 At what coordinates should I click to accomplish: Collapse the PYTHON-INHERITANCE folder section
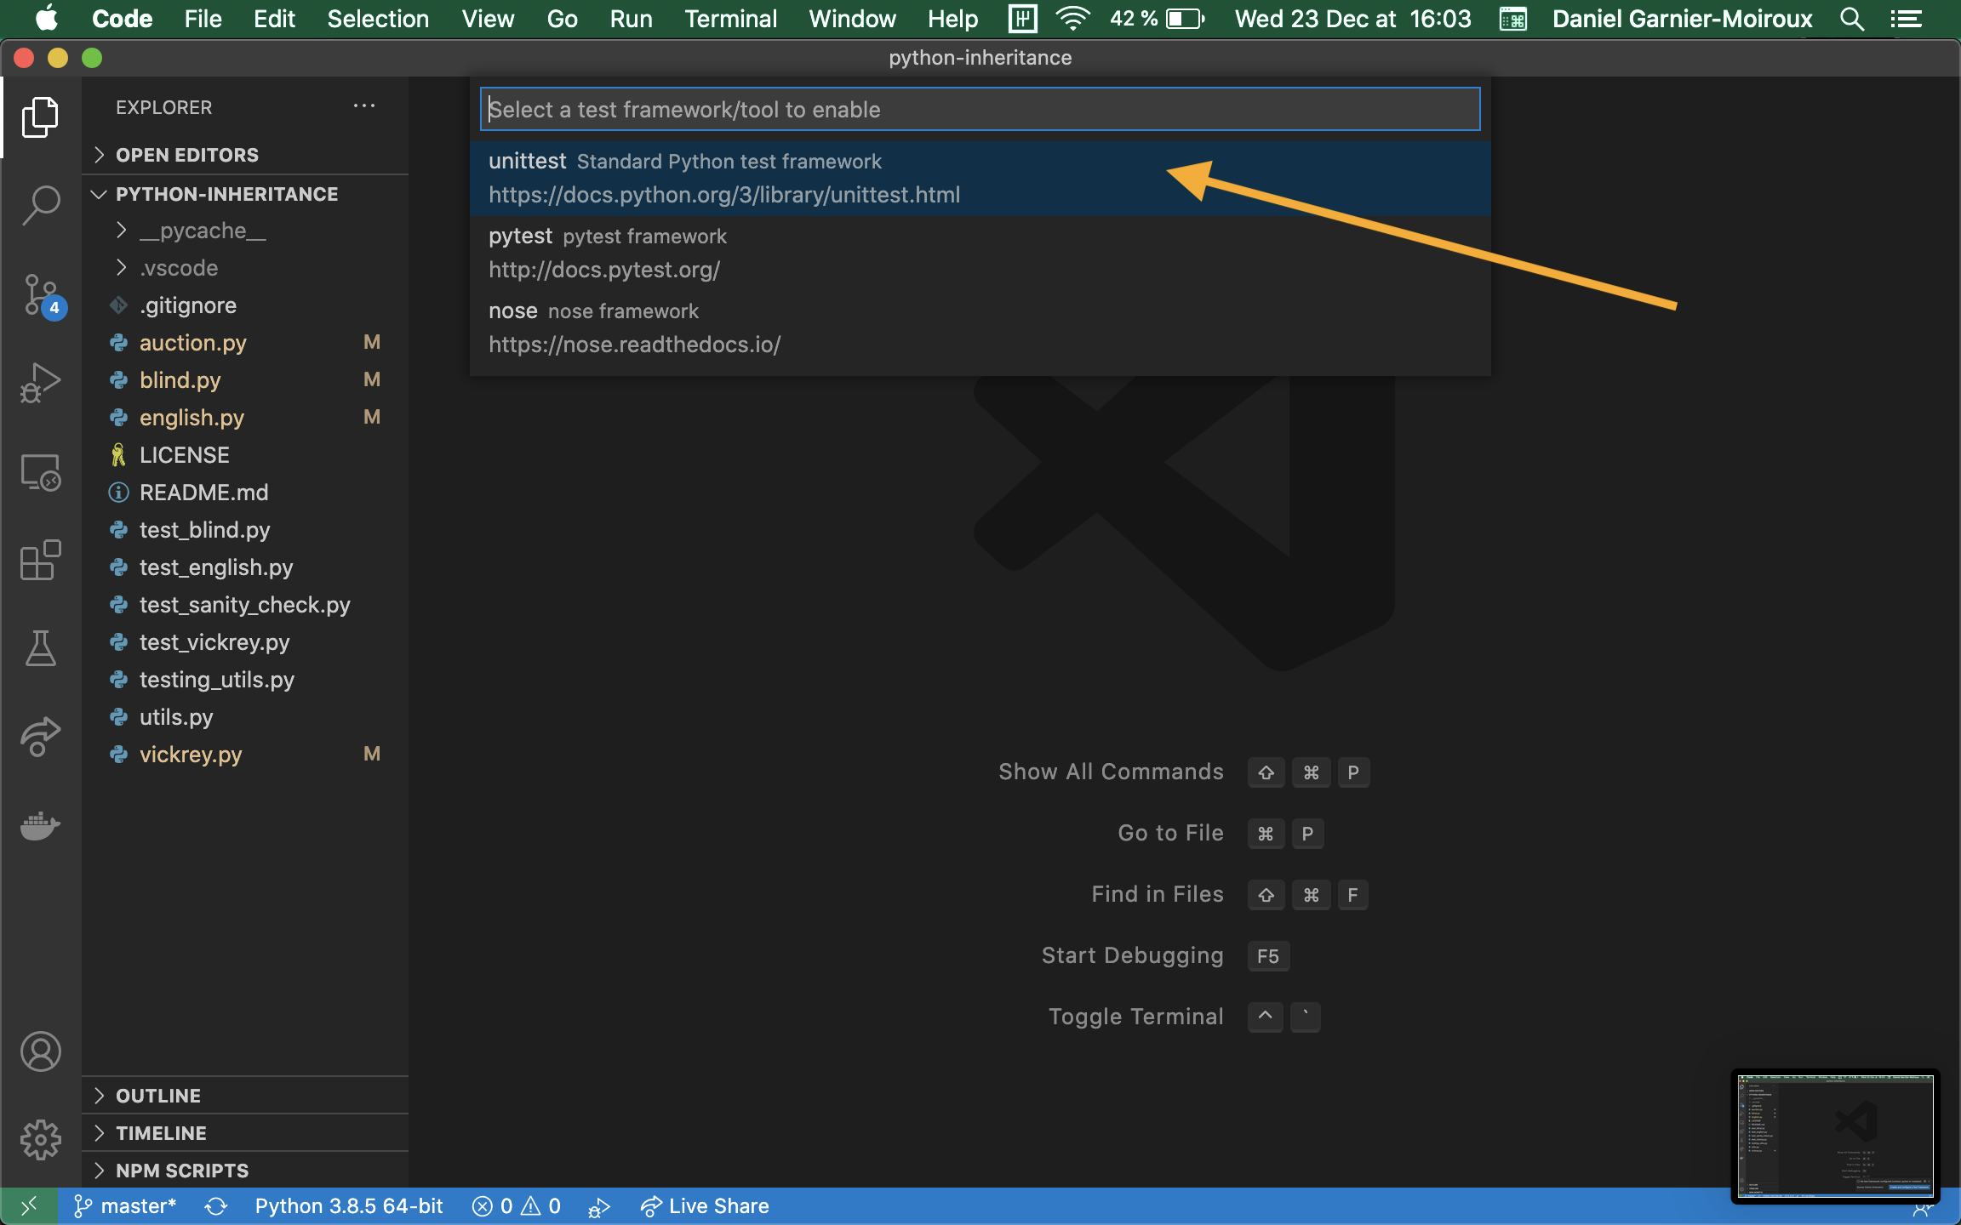[x=226, y=194]
